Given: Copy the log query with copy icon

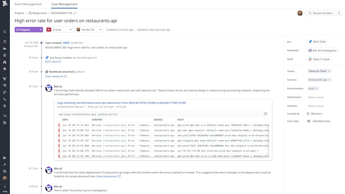Looking at the screenshot, I should coord(265,114).
